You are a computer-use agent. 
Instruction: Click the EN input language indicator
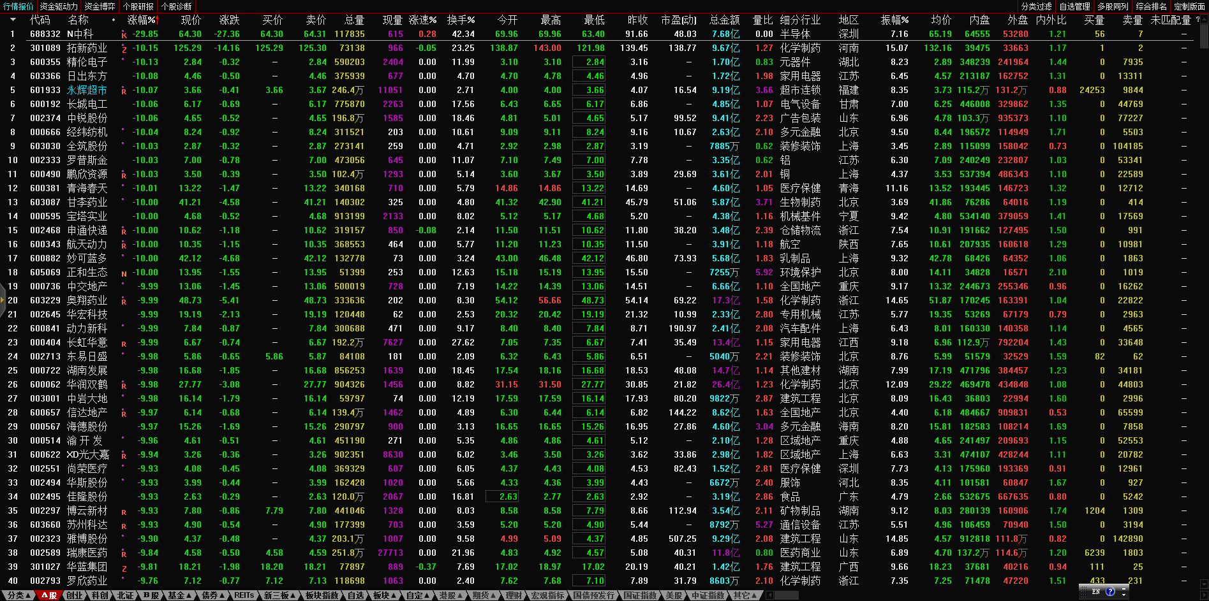point(1095,592)
